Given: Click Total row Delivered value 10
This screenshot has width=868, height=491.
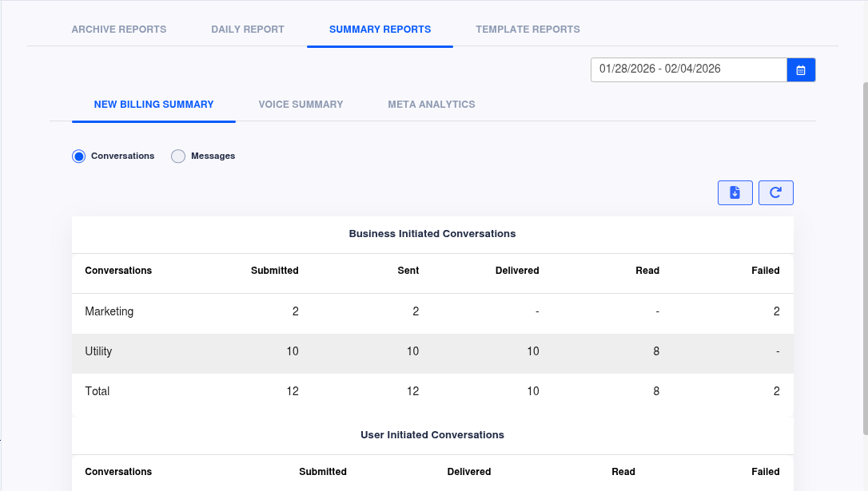Looking at the screenshot, I should point(532,391).
